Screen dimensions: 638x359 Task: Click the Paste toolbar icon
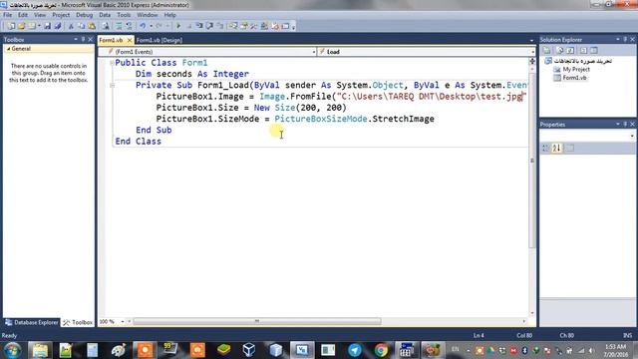92,26
